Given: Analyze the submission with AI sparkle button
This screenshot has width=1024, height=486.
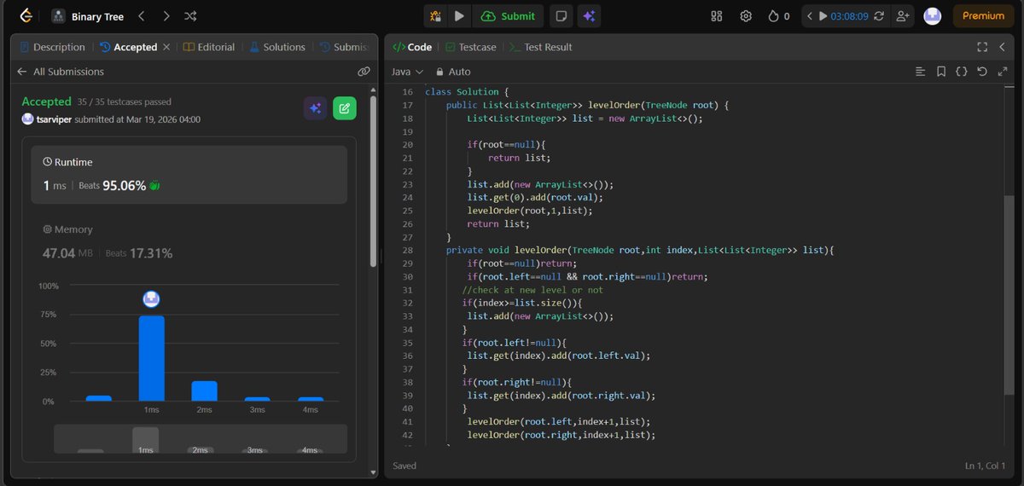Looking at the screenshot, I should pyautogui.click(x=315, y=108).
